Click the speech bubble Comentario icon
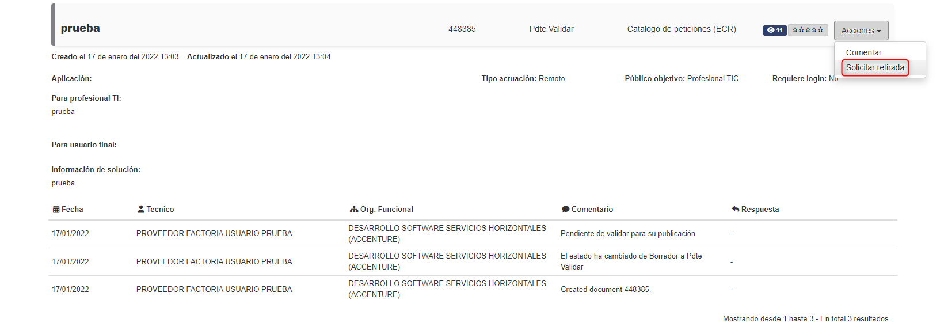Screen dimensions: 948x334 (x=566, y=210)
